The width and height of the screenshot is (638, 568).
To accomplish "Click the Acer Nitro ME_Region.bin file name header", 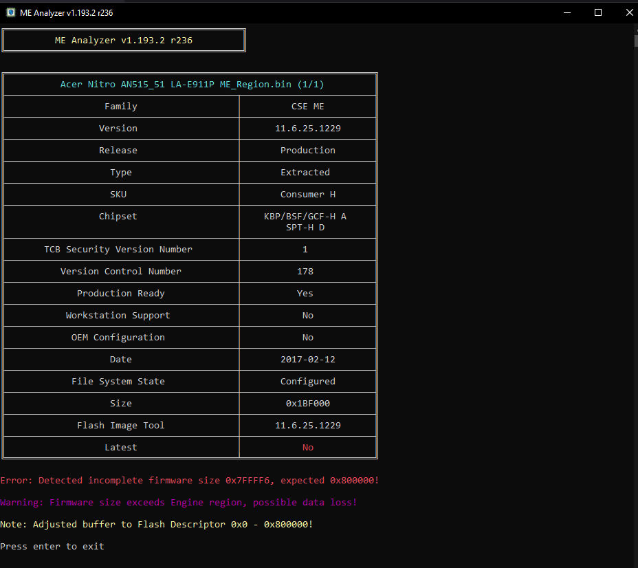I will [192, 84].
